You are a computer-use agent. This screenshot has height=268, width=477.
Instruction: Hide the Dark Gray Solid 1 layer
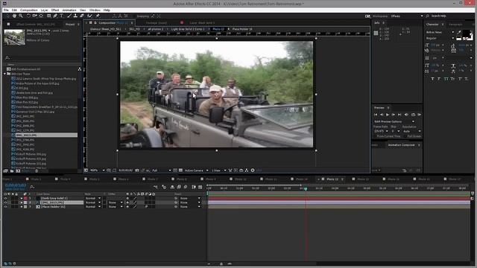tap(5, 198)
